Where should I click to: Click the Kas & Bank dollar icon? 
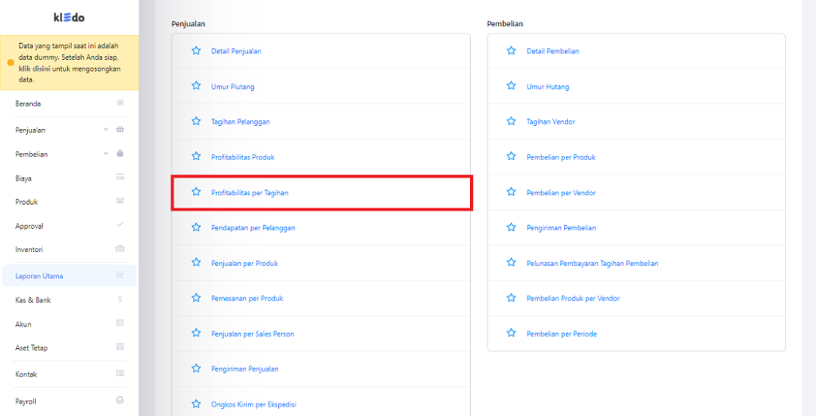[x=120, y=300]
